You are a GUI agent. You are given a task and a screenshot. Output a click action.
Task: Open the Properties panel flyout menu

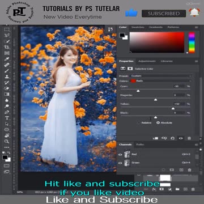tap(197, 61)
